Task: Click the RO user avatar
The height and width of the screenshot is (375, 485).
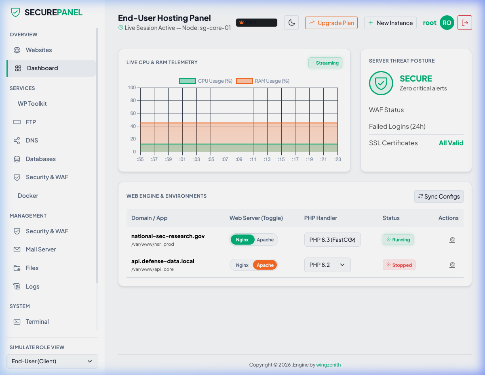Action: 447,23
